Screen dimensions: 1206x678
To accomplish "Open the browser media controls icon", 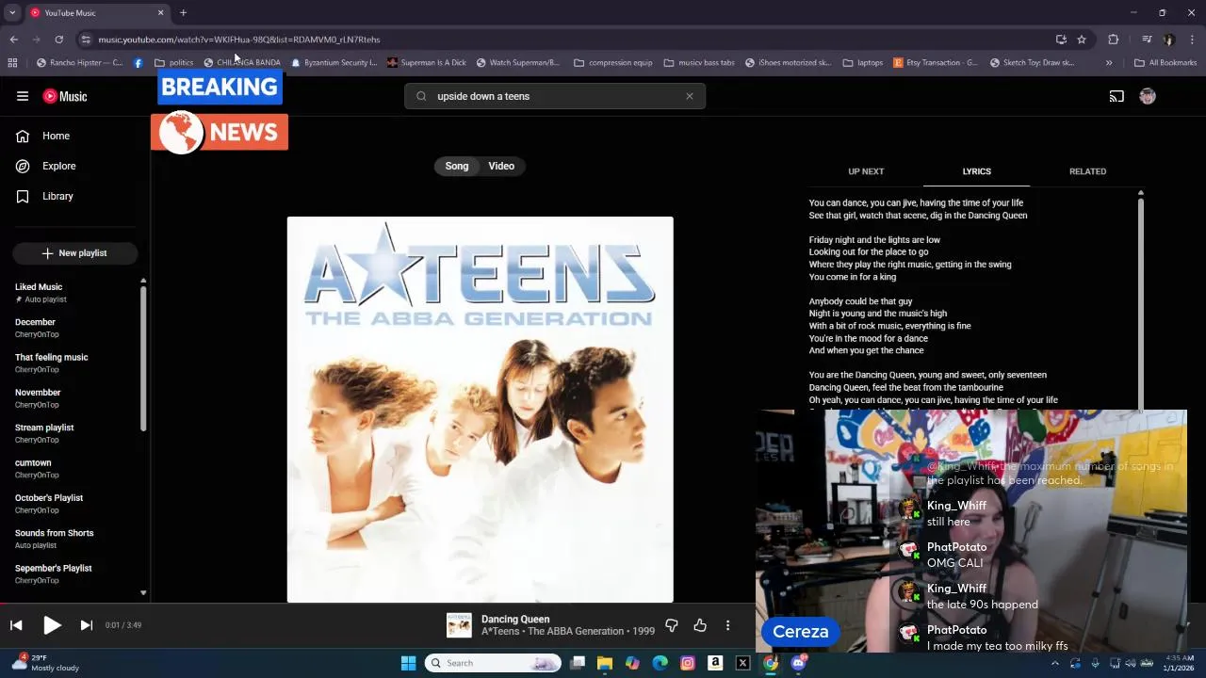I will coord(1147,40).
